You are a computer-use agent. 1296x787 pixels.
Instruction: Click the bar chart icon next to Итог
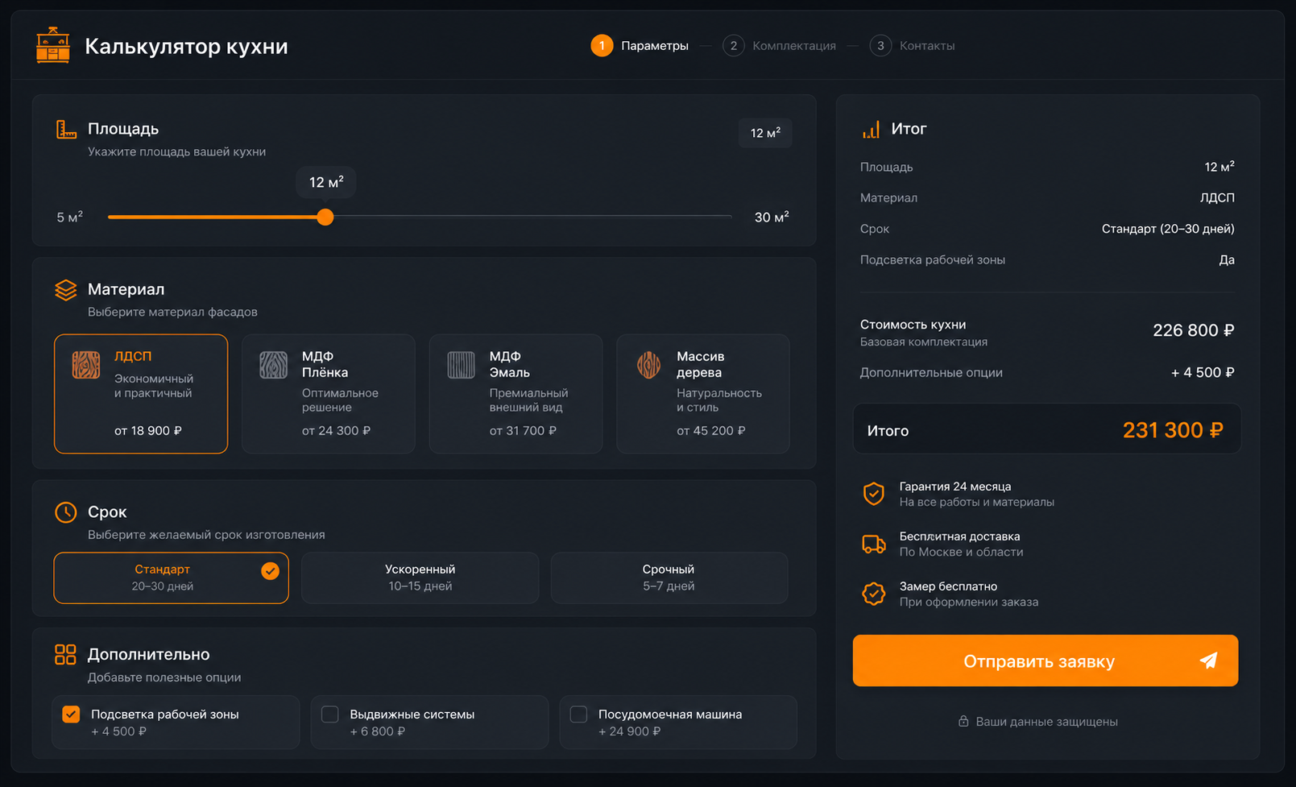click(x=871, y=129)
